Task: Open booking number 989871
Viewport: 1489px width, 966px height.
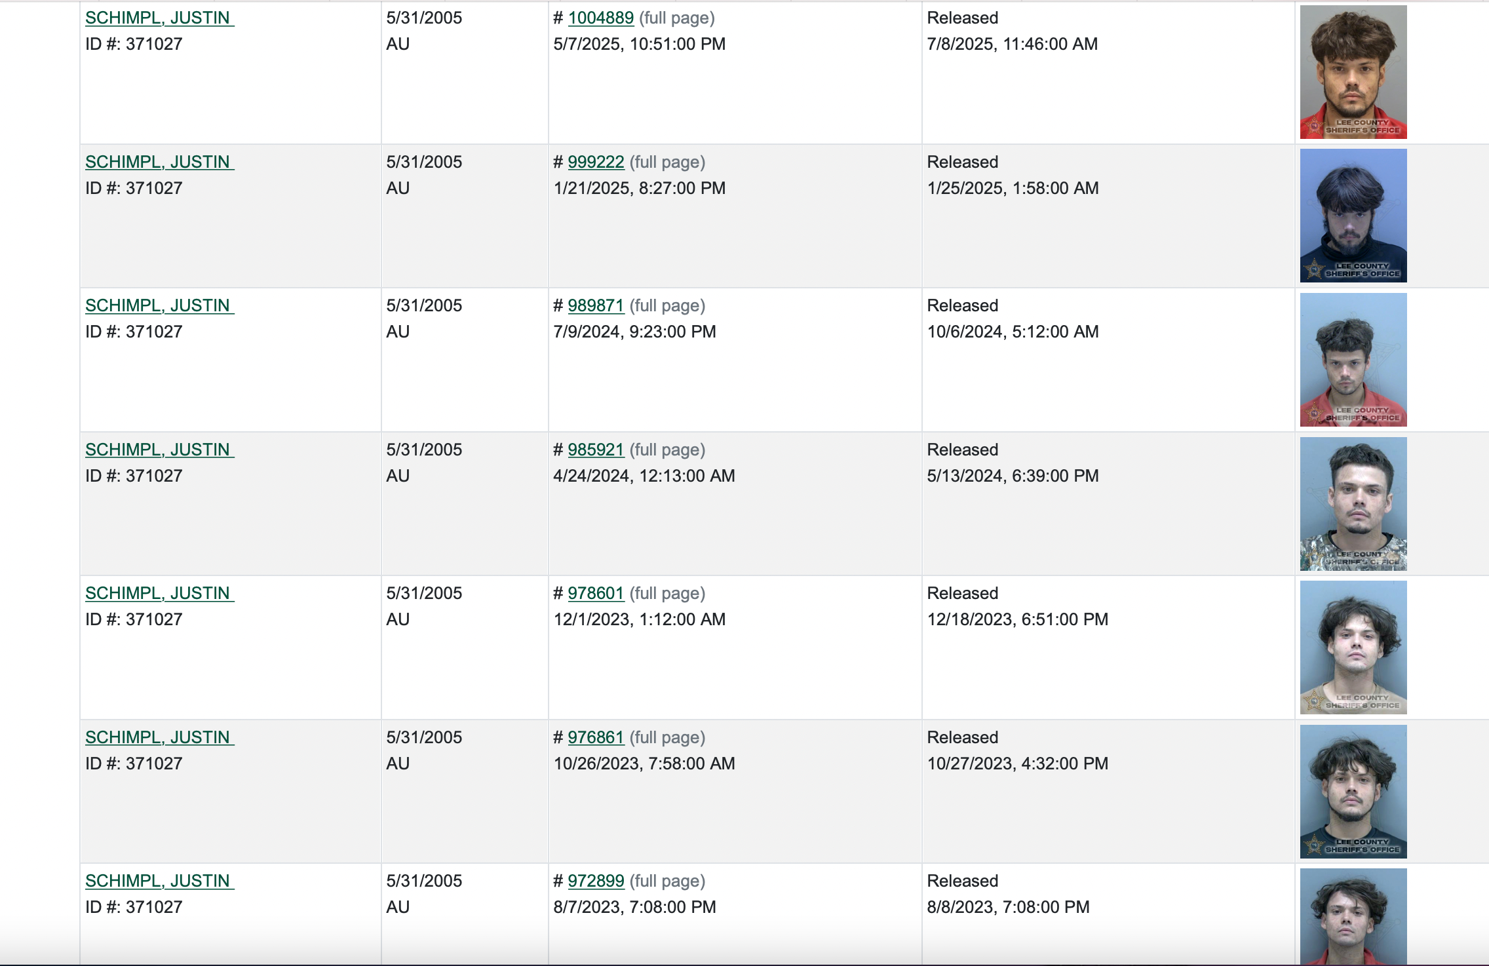Action: [596, 305]
